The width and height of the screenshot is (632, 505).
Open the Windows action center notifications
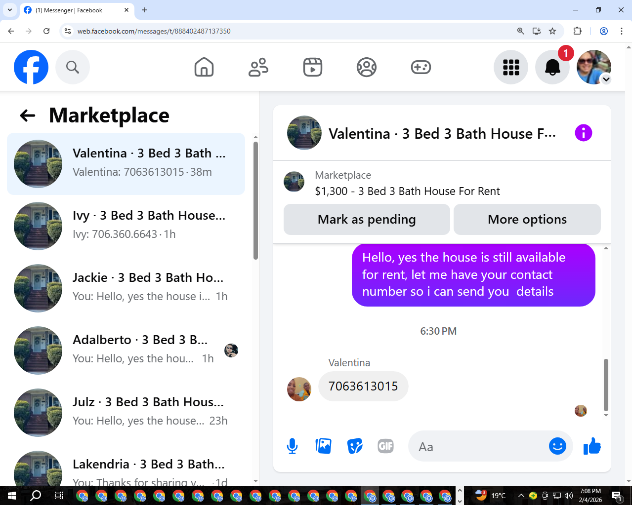tap(617, 496)
